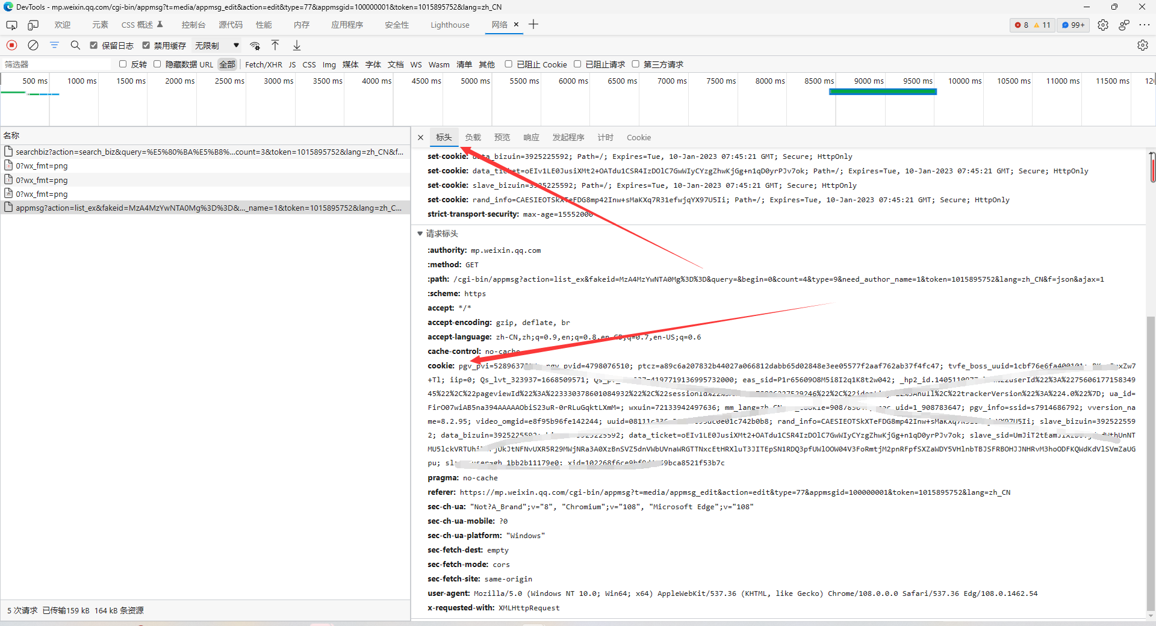Enable the invert filter checkbox
This screenshot has height=626, width=1156.
[x=123, y=64]
